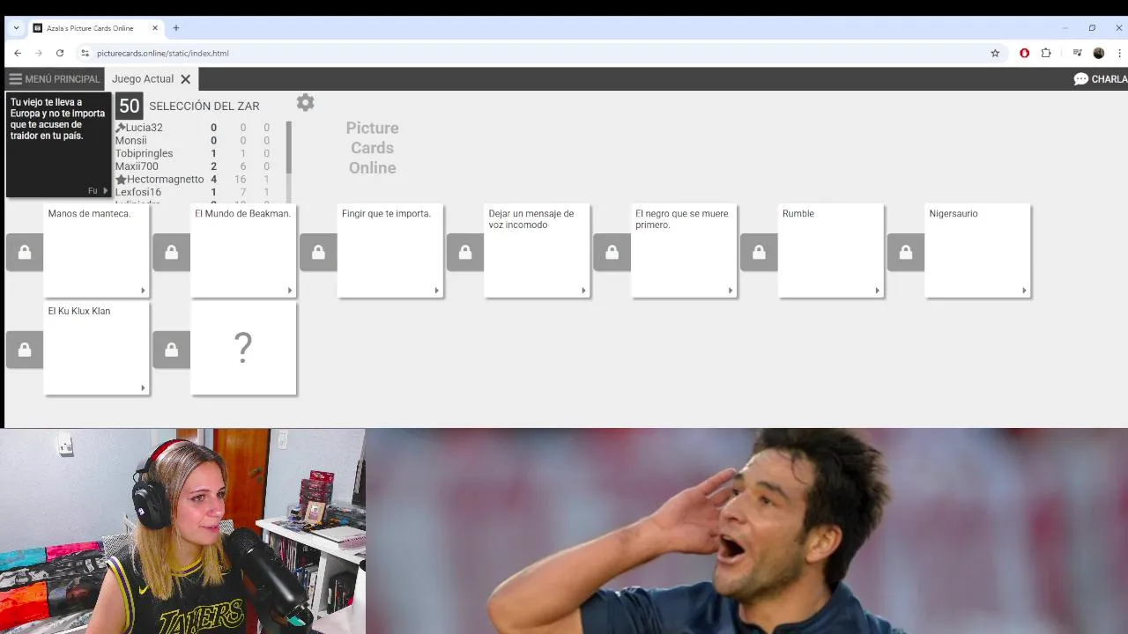Screen dimensions: 1128x634
Task: Click the URL address field
Action: [x=538, y=53]
